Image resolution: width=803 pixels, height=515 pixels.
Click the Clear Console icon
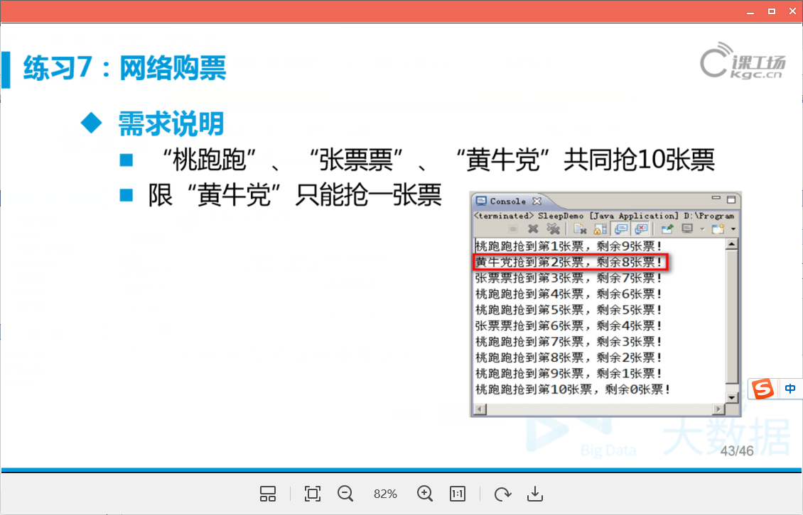click(579, 228)
